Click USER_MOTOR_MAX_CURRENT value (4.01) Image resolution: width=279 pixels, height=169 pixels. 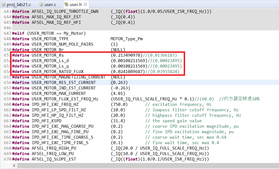[x=118, y=94]
